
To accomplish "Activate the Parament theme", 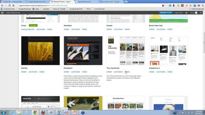I will (x=66, y=72).
